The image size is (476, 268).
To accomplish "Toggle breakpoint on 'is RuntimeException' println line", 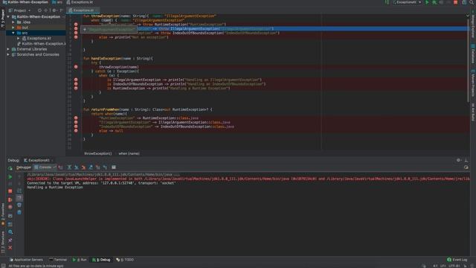I will [x=76, y=88].
